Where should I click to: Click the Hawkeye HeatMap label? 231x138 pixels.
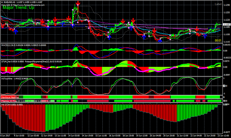10,97
